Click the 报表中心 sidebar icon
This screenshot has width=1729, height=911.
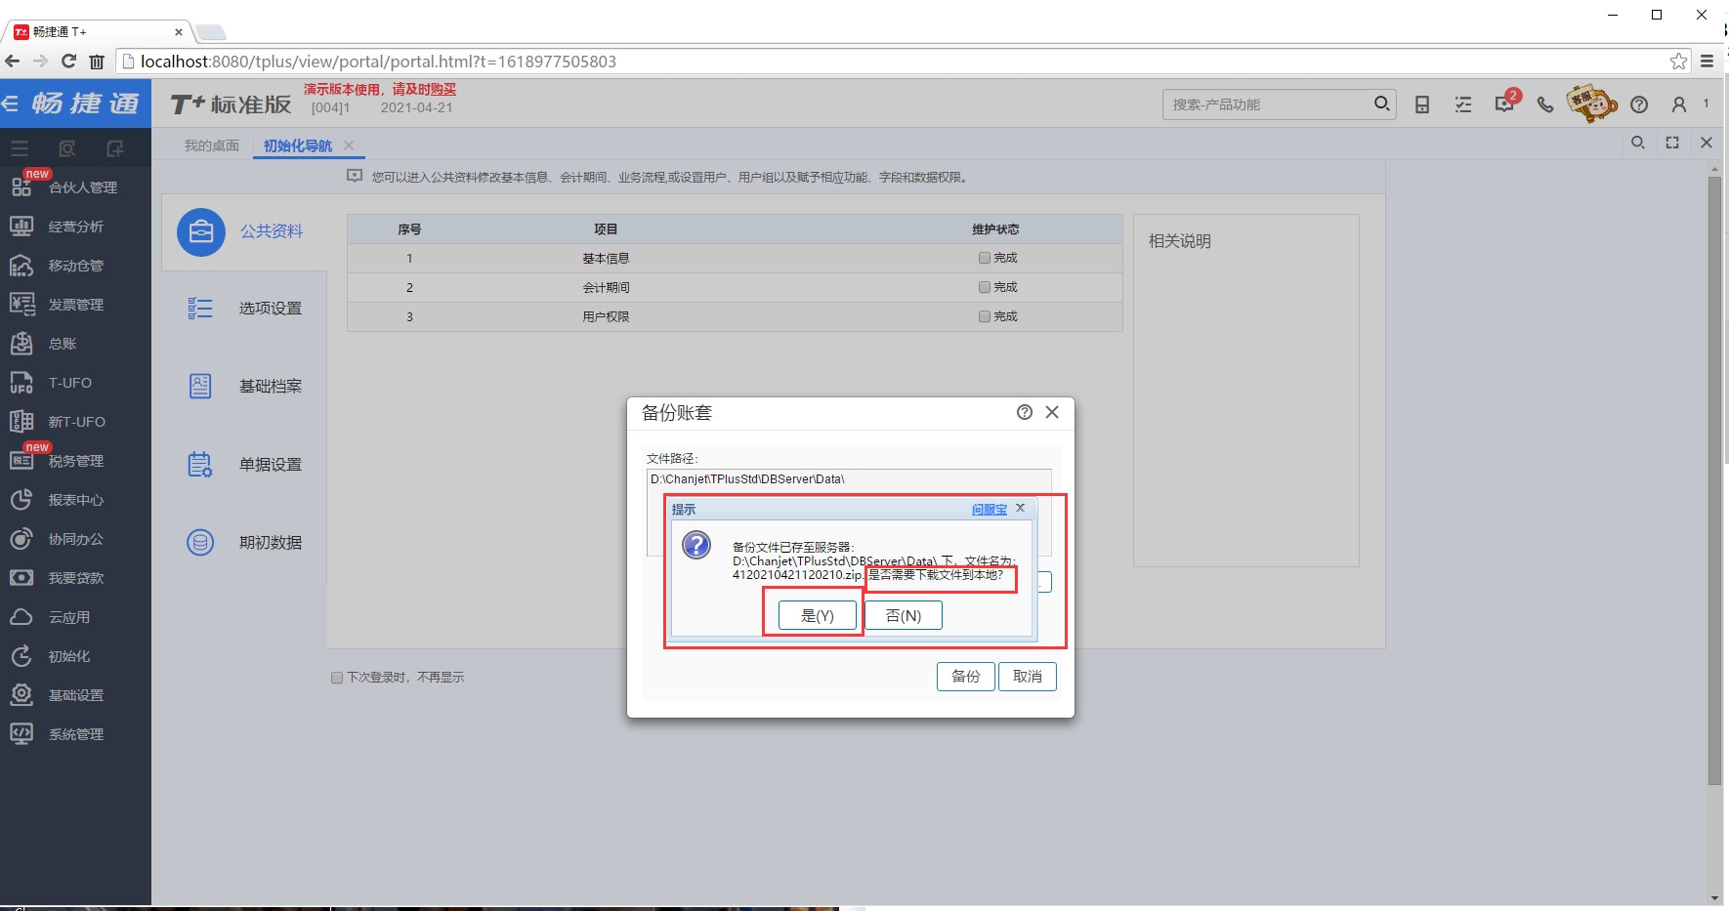tap(21, 500)
